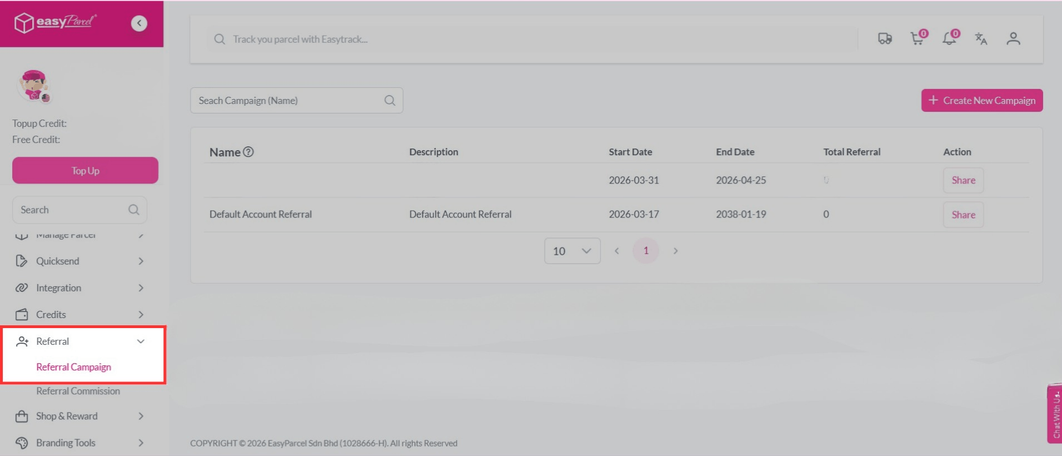Image resolution: width=1062 pixels, height=456 pixels.
Task: Expand the Shop & Reward chevron
Action: (x=141, y=416)
